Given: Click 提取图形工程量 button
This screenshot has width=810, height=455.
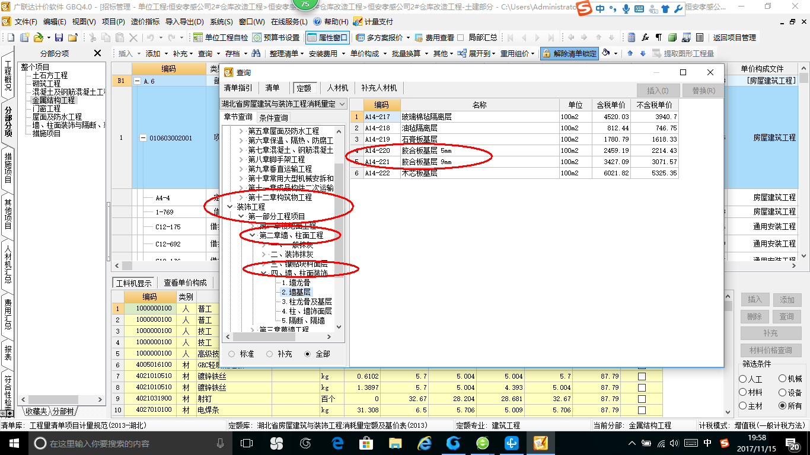Looking at the screenshot, I should (683, 53).
